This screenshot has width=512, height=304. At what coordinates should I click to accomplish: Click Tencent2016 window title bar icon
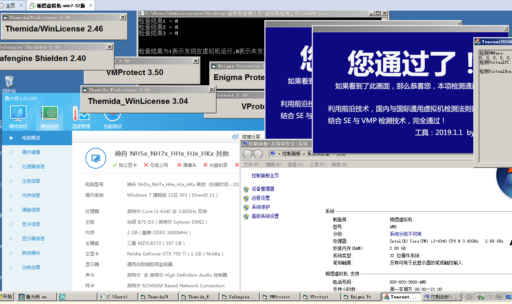point(478,42)
